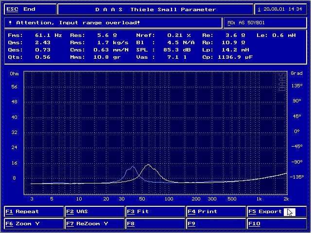Image resolution: width=311 pixels, height=233 pixels.
Task: Click the yellow impedance curve peak
Action: tap(148, 166)
